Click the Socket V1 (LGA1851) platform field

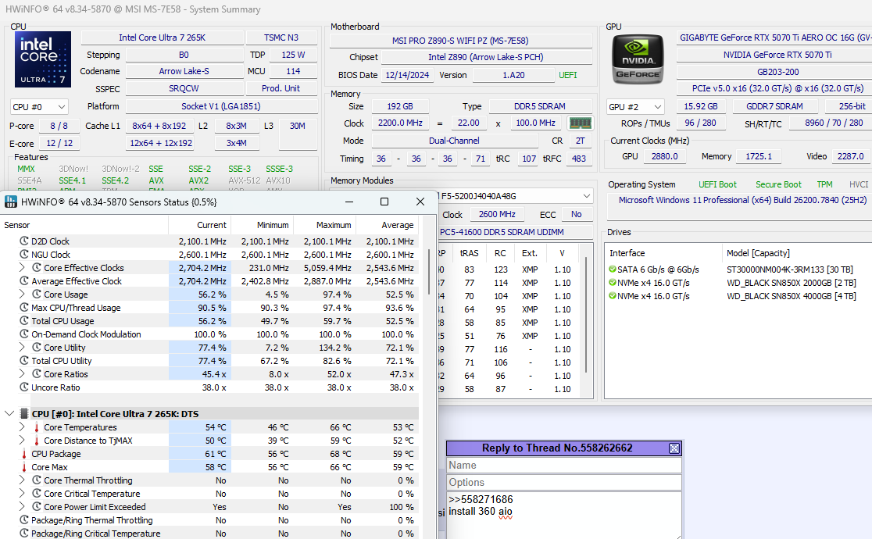[x=221, y=106]
